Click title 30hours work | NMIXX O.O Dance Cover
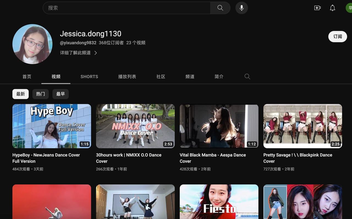 click(x=129, y=158)
